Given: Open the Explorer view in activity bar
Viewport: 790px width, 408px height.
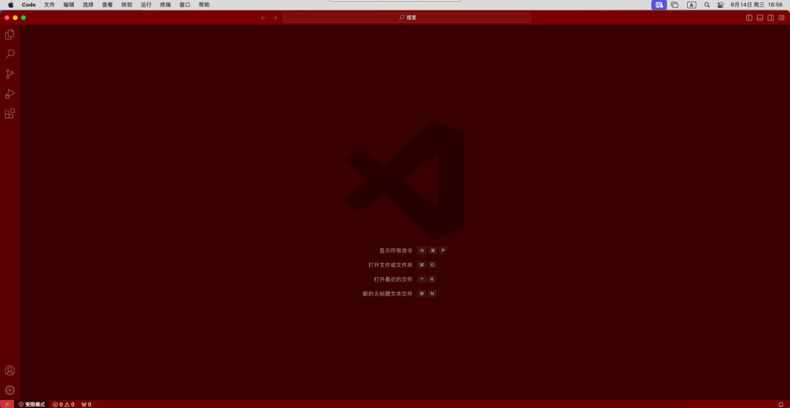Looking at the screenshot, I should click(x=10, y=34).
